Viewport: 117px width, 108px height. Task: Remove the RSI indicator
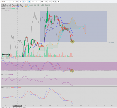[8, 74]
